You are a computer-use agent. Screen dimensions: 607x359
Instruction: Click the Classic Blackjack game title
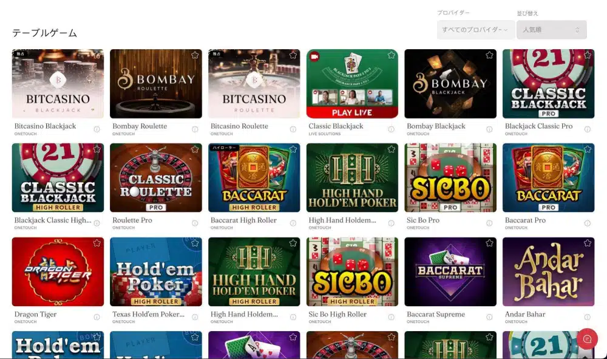click(x=336, y=126)
